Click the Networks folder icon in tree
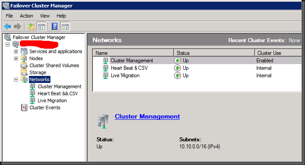Viewport: 305px width, 165px height. [x=24, y=79]
